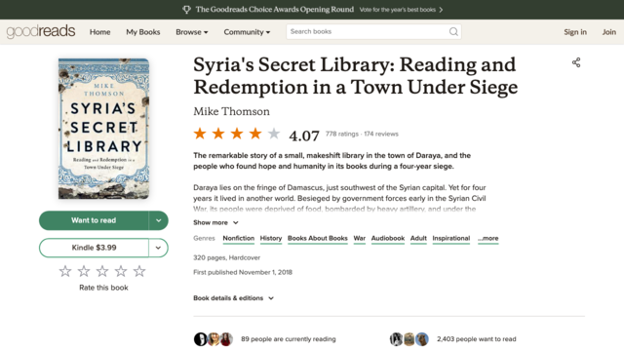Screen dimensions: 624x351
Task: Rate this book three stars
Action: point(102,271)
